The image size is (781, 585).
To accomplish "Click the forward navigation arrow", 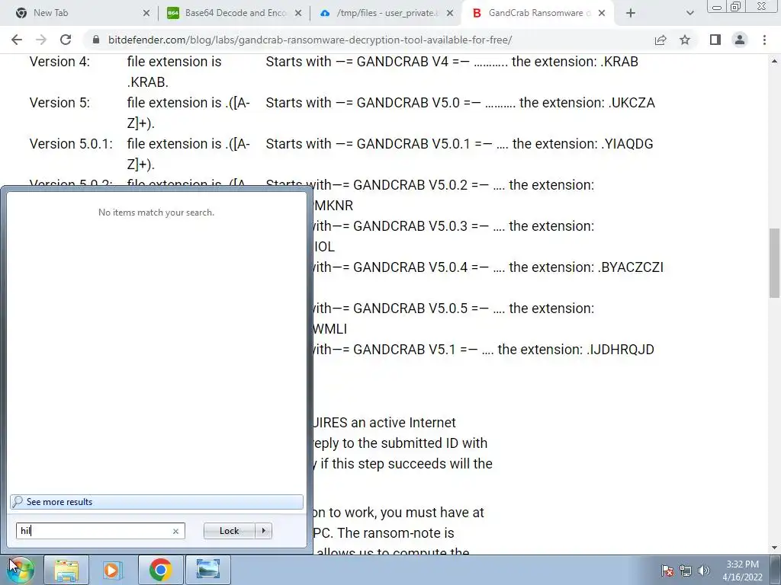I will (41, 40).
